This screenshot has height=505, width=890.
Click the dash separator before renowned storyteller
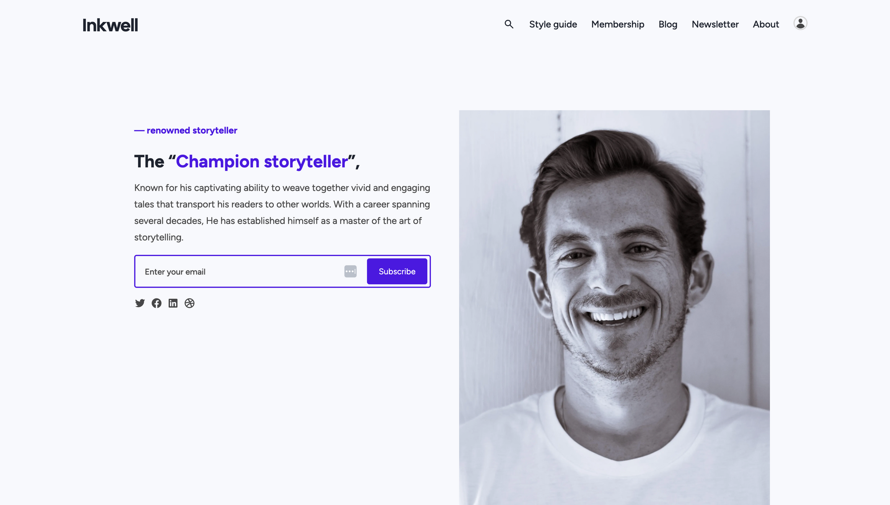click(139, 130)
